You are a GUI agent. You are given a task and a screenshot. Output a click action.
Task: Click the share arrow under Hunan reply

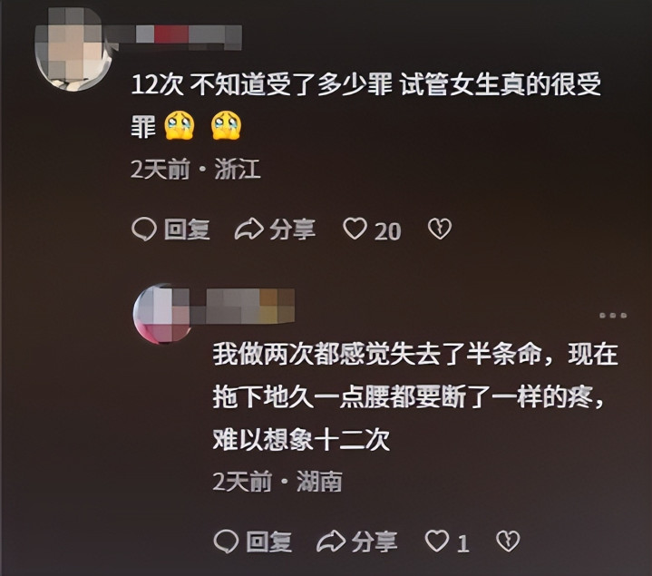[331, 542]
